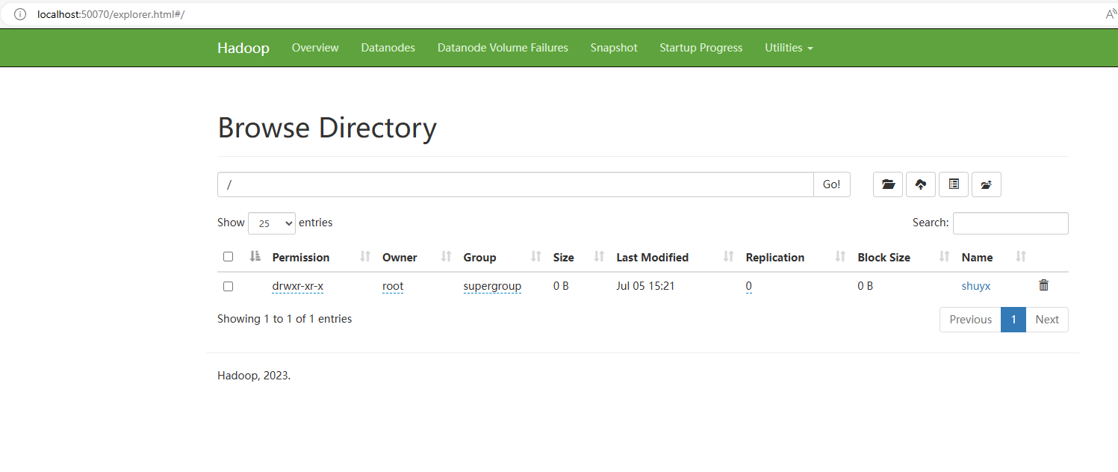Image resolution: width=1118 pixels, height=472 pixels.
Task: Open the entries count dropdown showing 25
Action: (x=271, y=223)
